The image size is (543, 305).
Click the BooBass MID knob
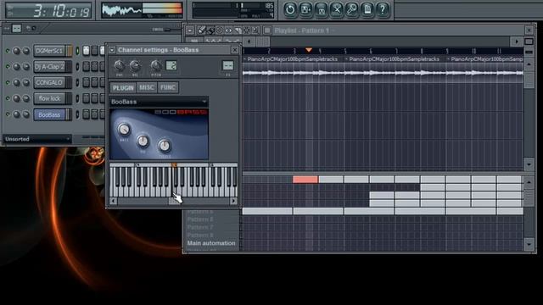[143, 141]
